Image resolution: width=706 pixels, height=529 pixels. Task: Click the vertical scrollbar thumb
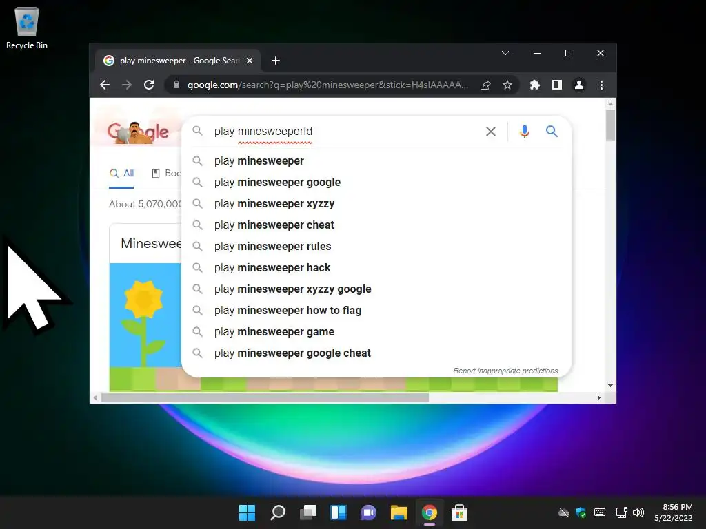pos(610,125)
